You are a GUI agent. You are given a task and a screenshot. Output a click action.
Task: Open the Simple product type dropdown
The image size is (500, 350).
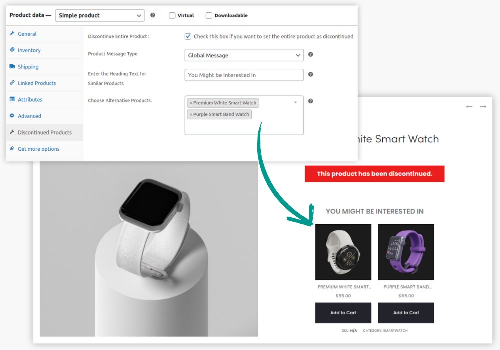coord(100,16)
